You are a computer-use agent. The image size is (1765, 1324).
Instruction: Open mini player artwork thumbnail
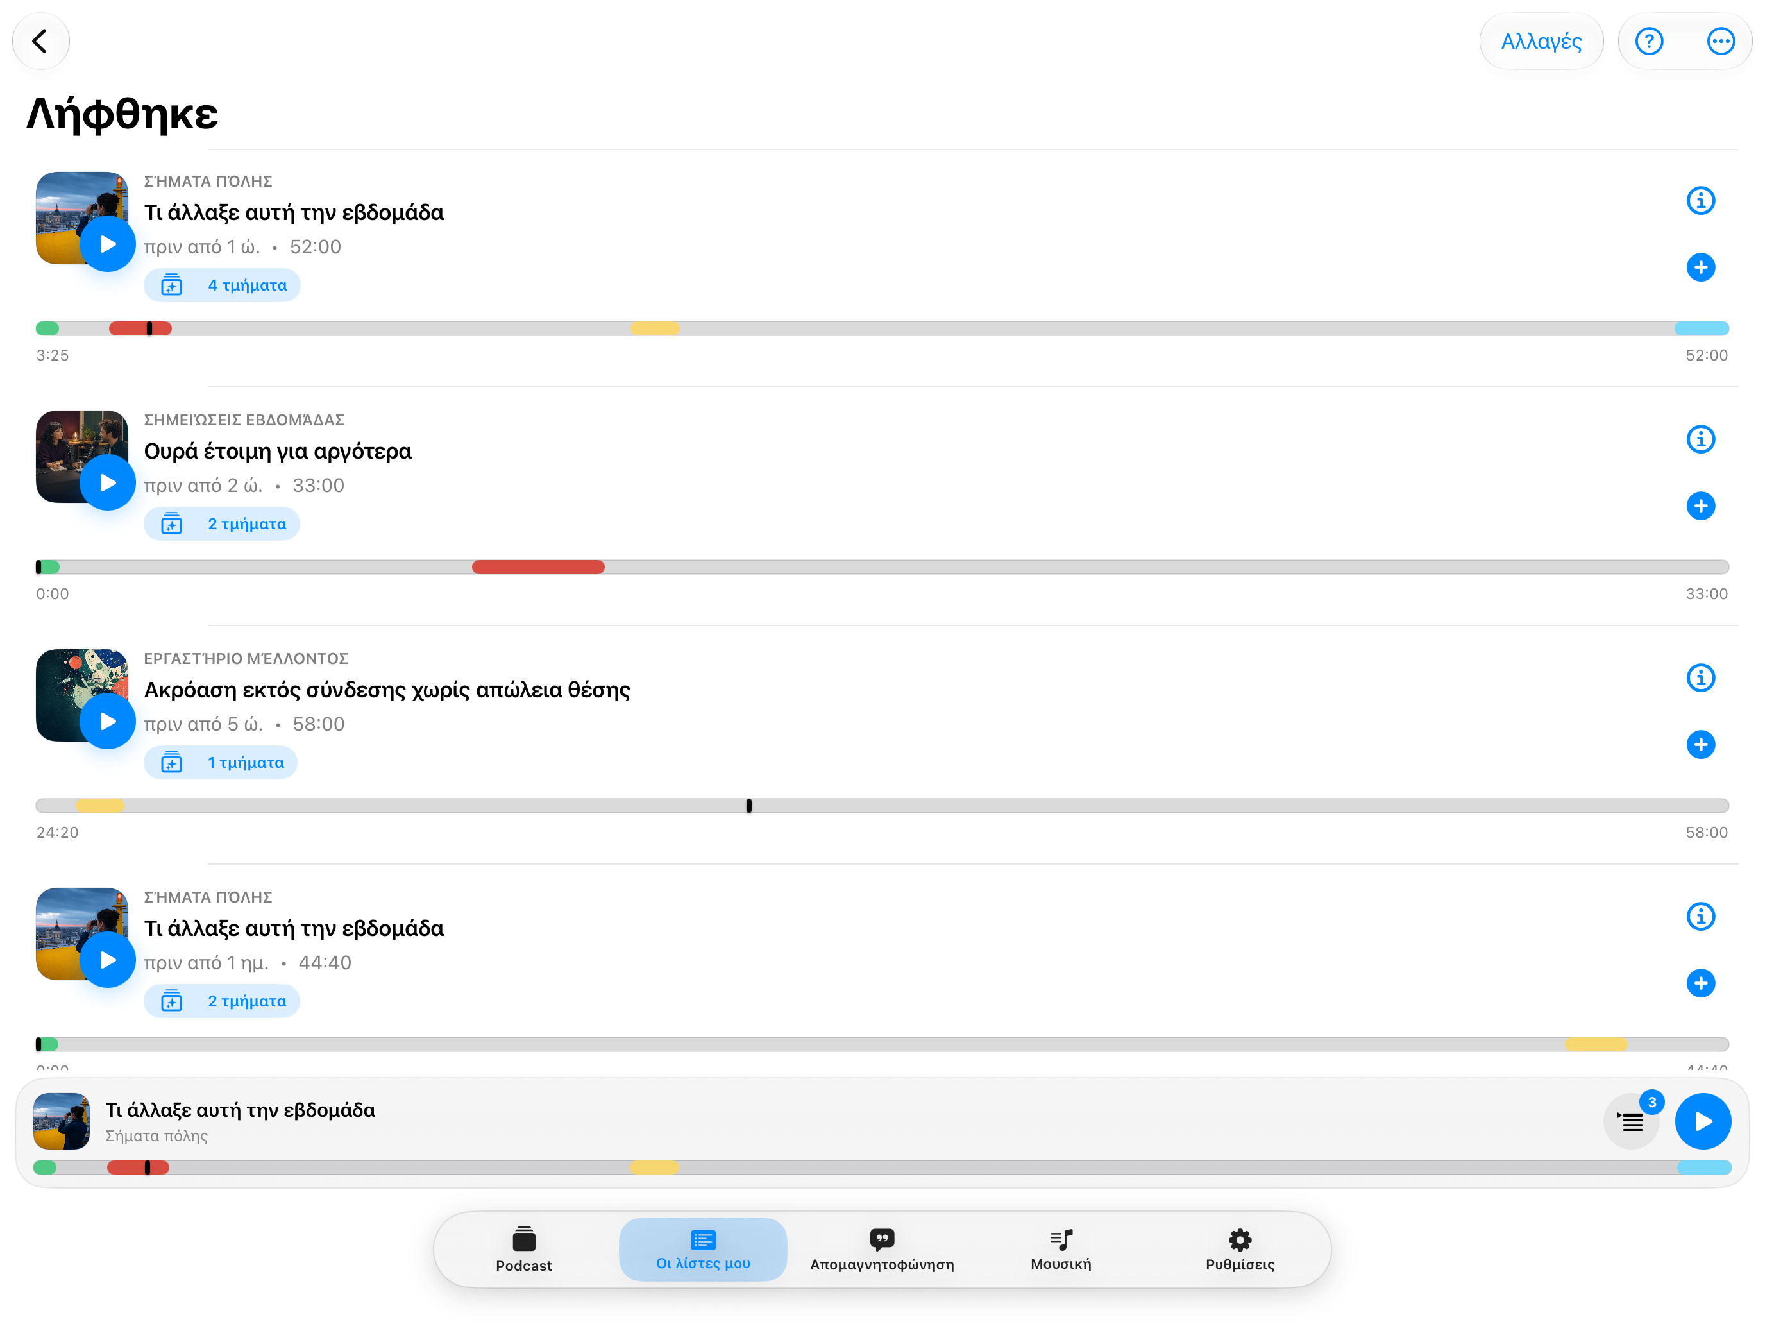click(62, 1121)
